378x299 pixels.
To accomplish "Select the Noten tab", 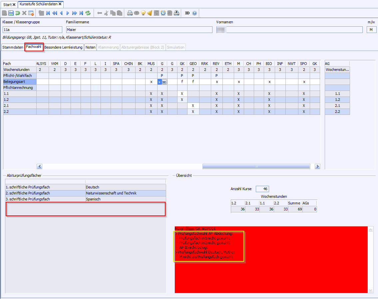I will pos(90,47).
